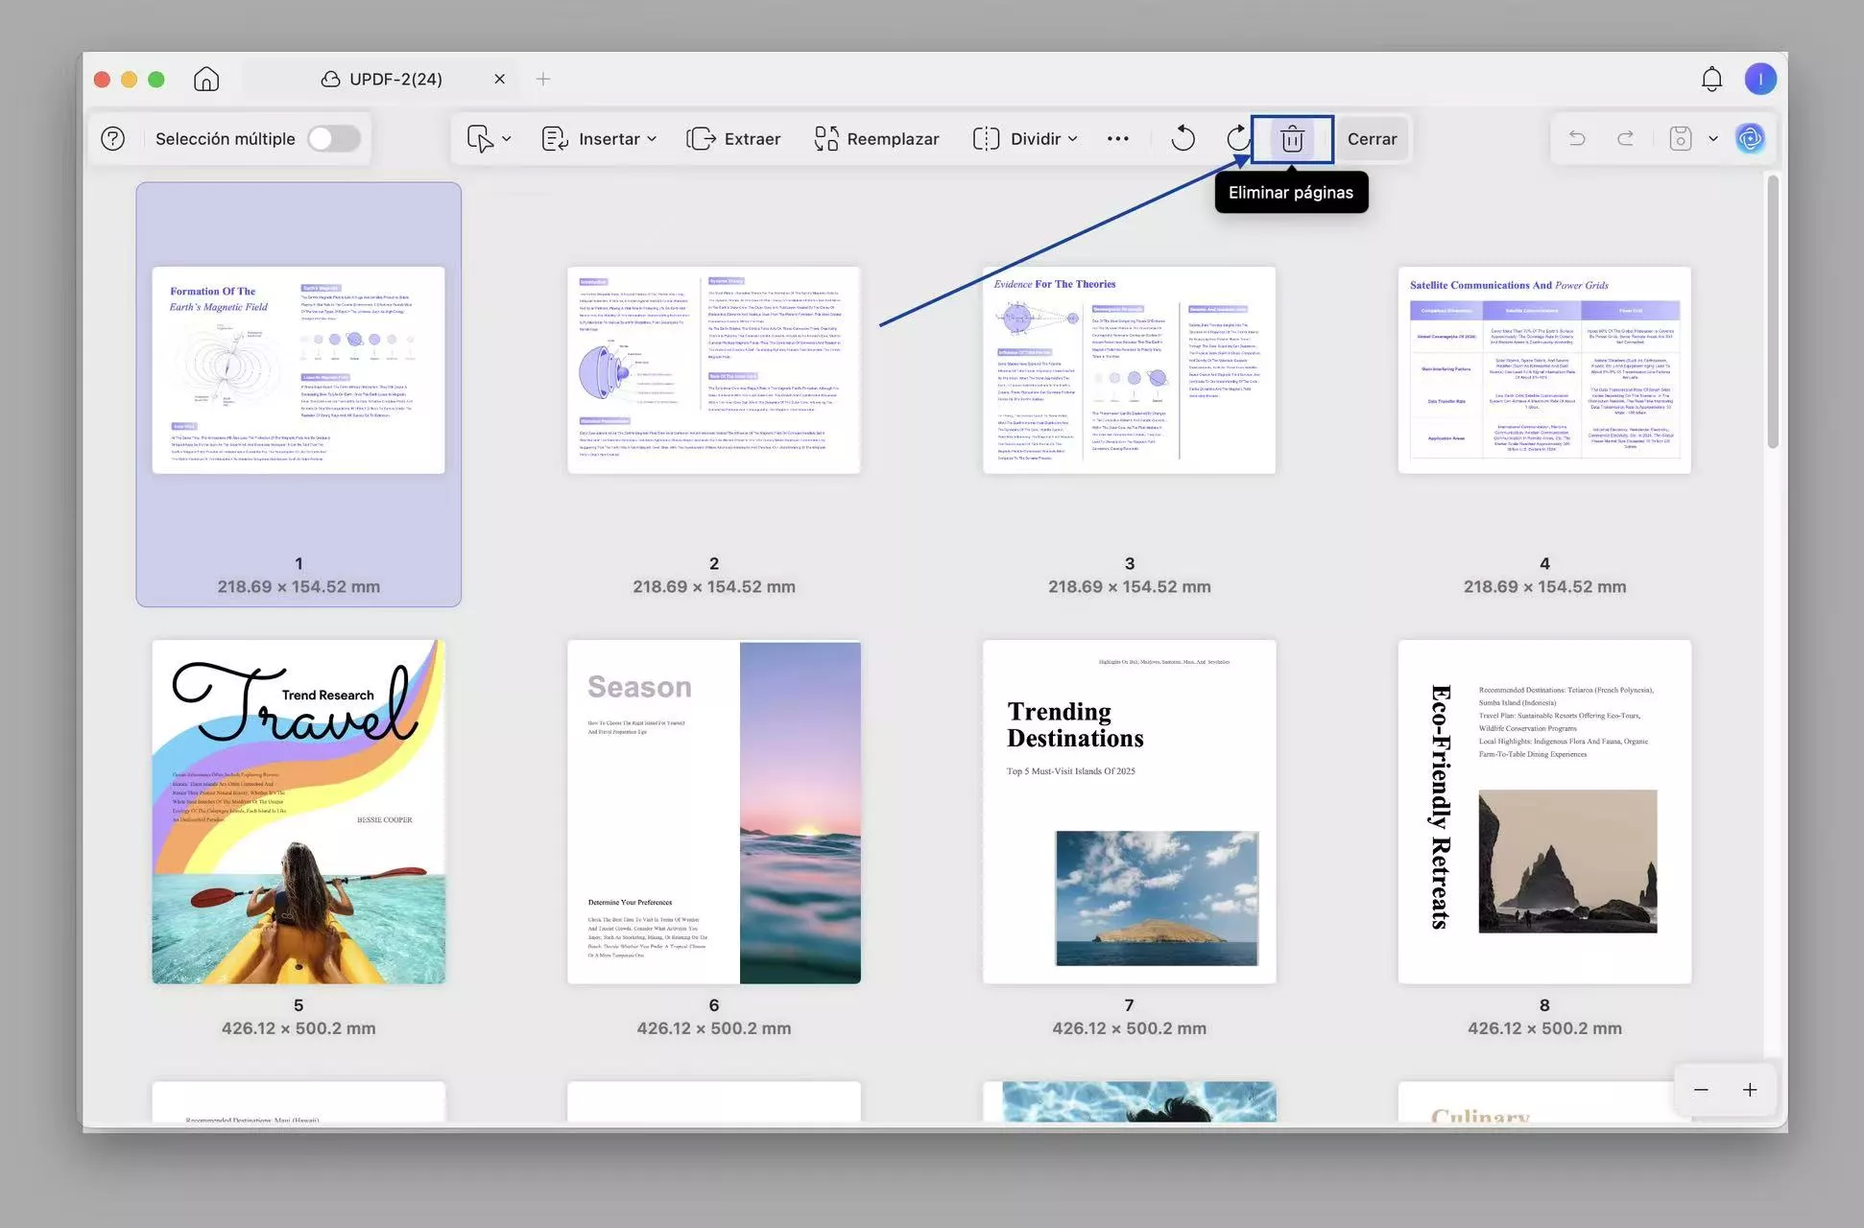Open notifications bell icon
The width and height of the screenshot is (1864, 1228).
(x=1711, y=79)
